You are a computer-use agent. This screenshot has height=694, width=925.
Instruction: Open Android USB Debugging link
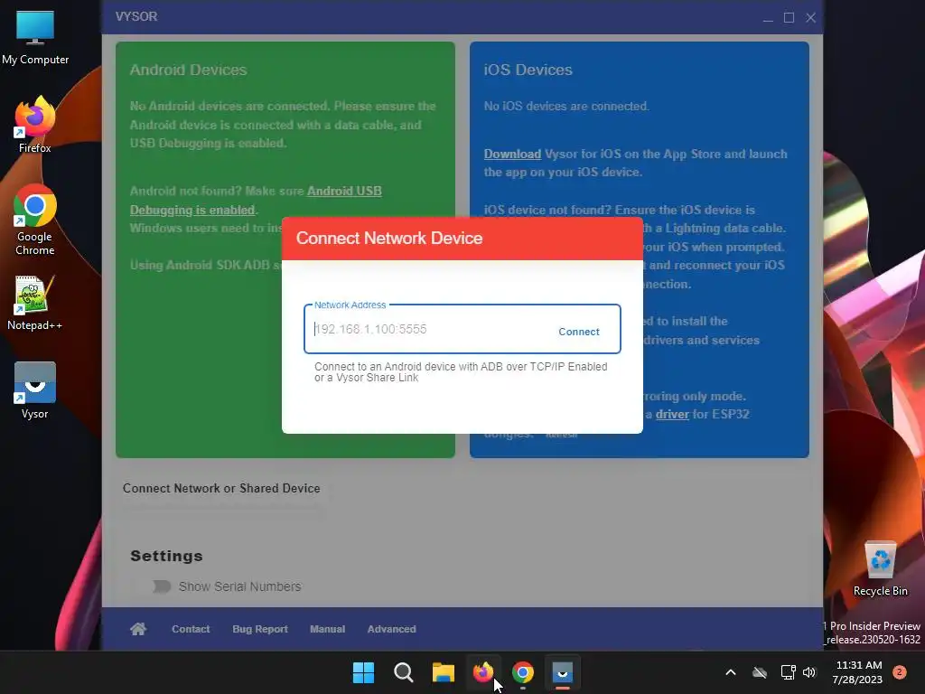(x=256, y=201)
